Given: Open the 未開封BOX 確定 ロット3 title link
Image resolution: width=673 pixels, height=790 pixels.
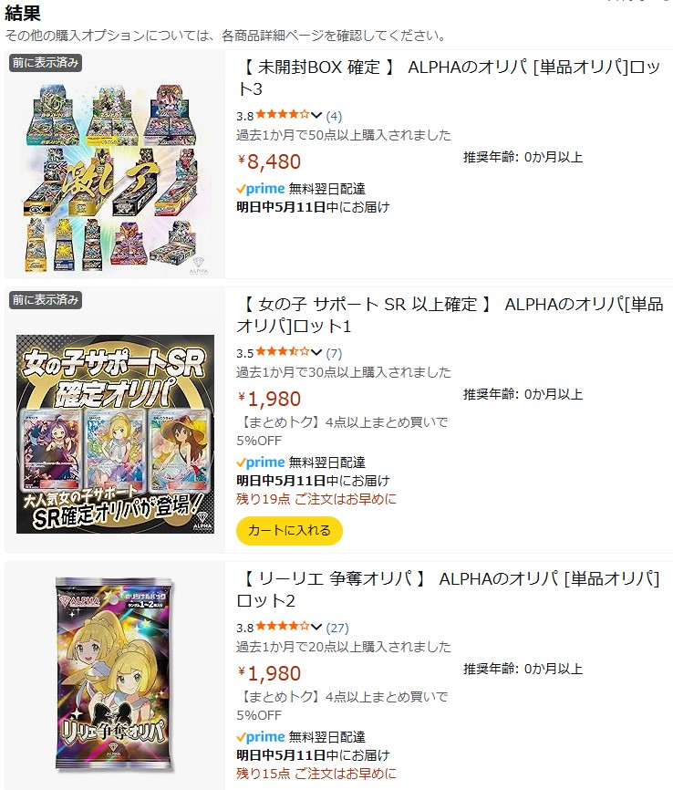Looking at the screenshot, I should [449, 78].
